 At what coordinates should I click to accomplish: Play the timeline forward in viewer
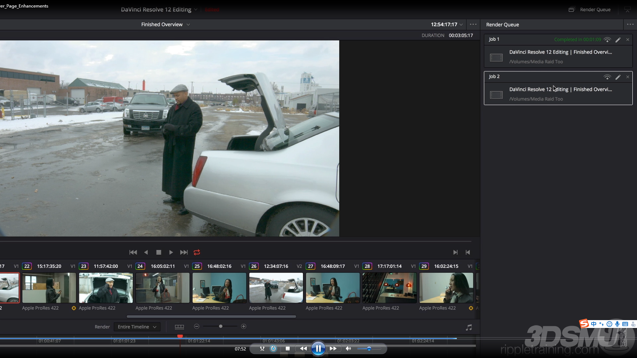point(171,252)
